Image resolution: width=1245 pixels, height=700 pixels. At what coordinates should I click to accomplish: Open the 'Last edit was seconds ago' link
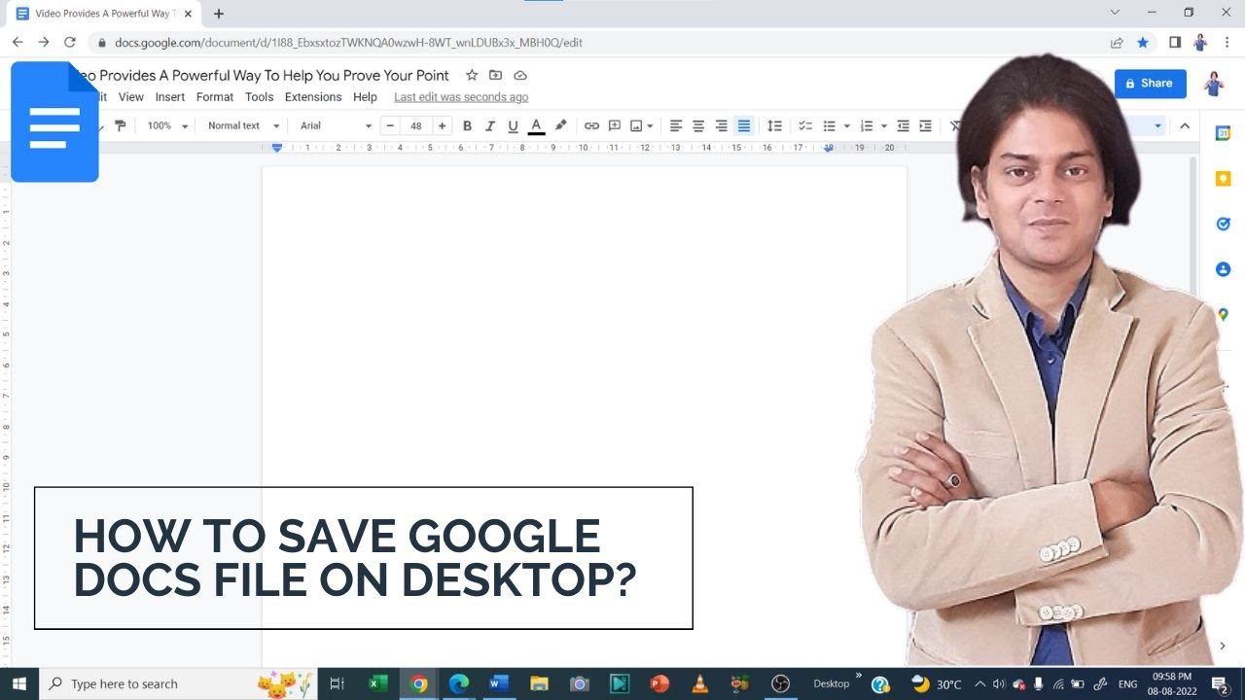pyautogui.click(x=461, y=97)
